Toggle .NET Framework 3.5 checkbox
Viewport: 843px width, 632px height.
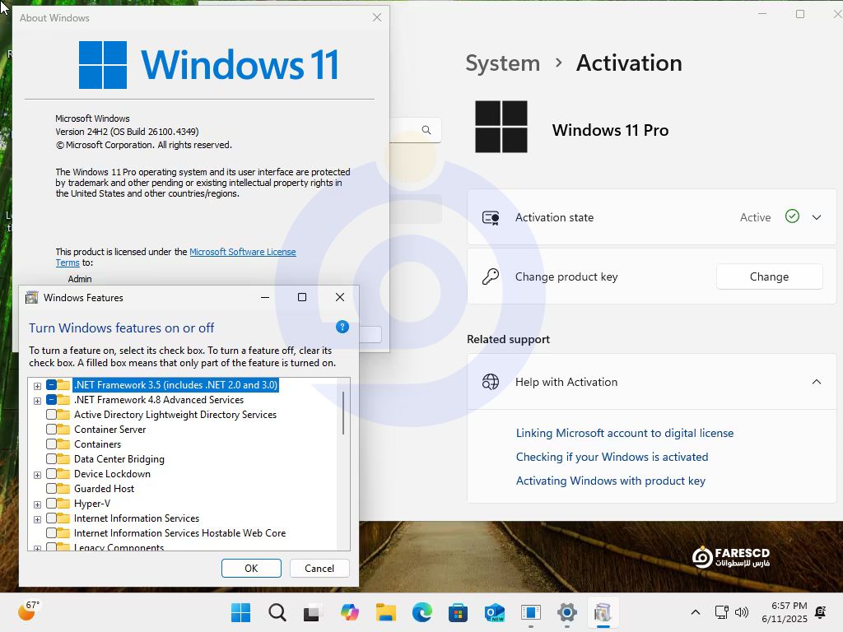click(51, 385)
